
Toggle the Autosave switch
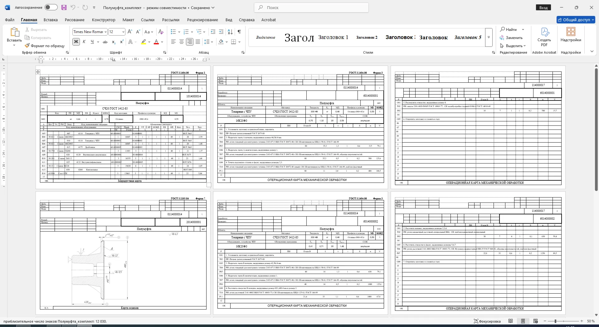(51, 7)
